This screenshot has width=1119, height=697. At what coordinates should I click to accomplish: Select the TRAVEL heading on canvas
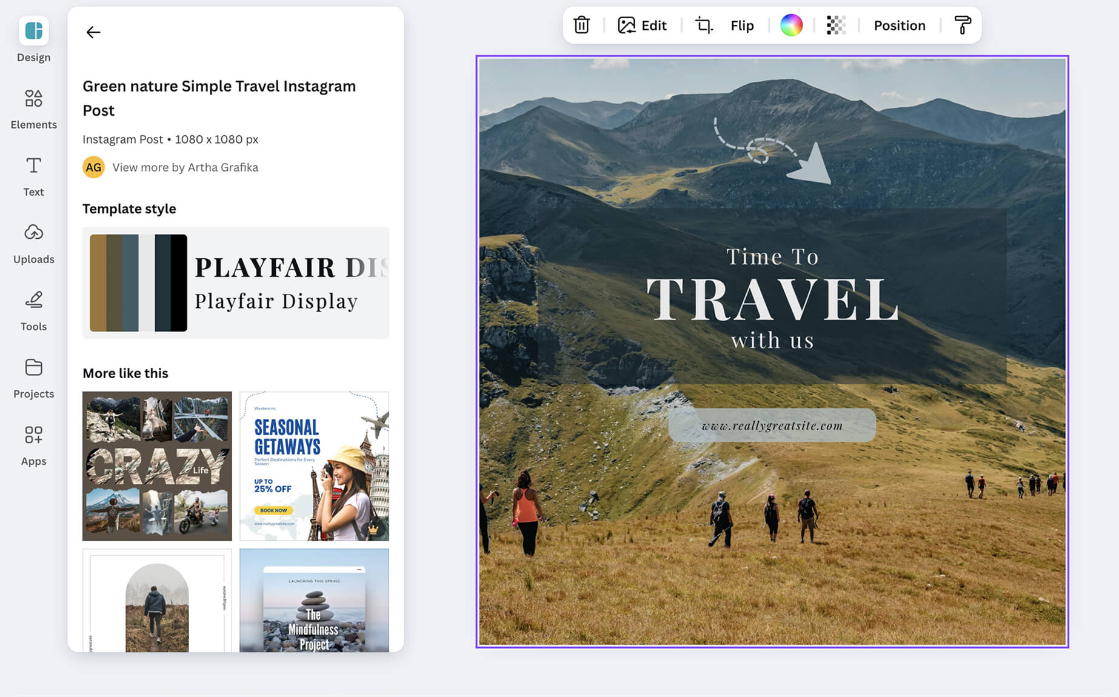772,299
